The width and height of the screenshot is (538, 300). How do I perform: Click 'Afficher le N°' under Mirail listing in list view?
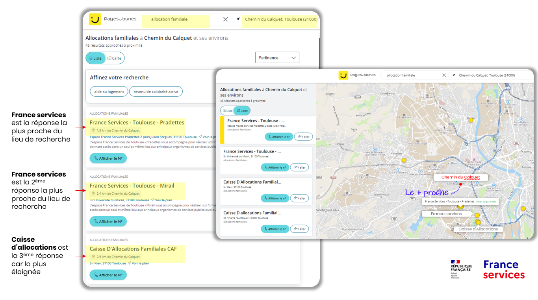tap(108, 221)
